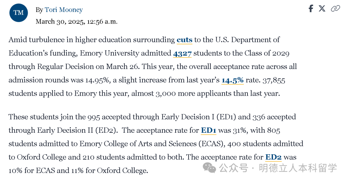
Task: Copy the article link via chain icon
Action: tap(335, 9)
